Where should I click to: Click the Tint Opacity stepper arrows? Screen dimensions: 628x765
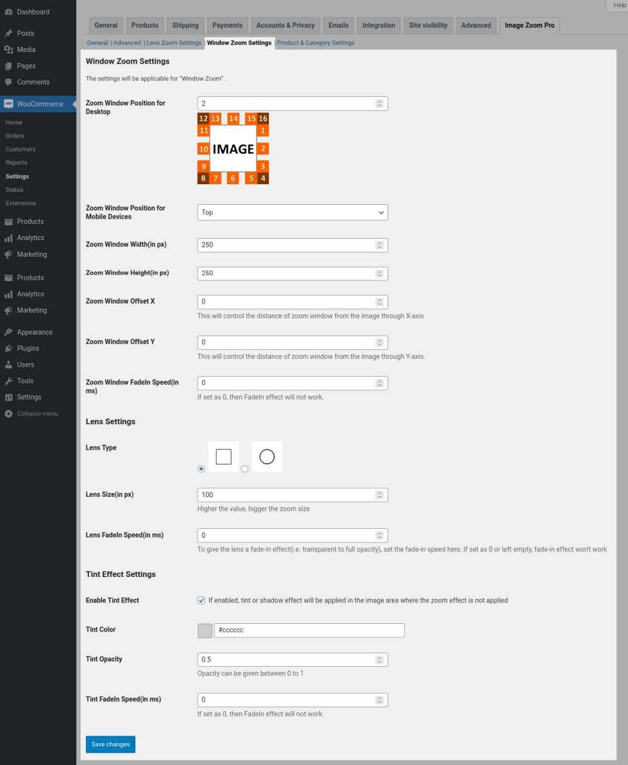click(x=379, y=660)
